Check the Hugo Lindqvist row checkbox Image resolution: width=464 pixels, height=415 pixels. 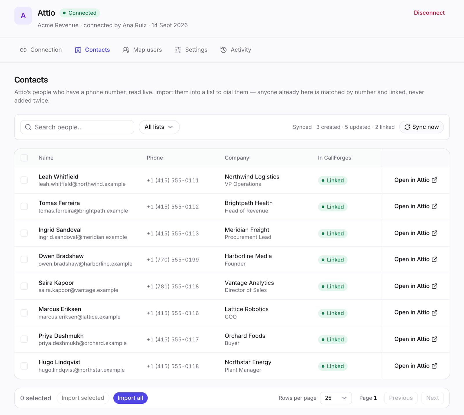coord(24,366)
